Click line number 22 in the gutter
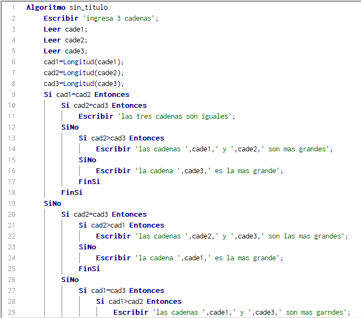Screen dimensions: 361x318 pos(11,236)
